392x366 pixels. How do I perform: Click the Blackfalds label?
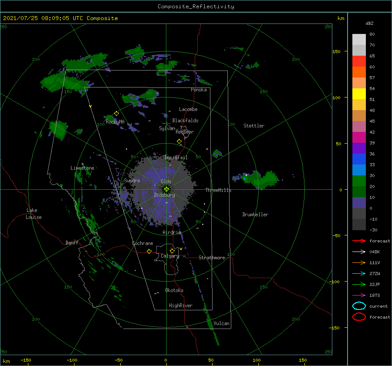click(x=185, y=121)
